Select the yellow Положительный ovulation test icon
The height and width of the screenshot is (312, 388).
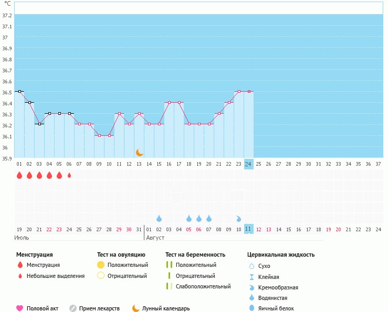click(x=101, y=265)
